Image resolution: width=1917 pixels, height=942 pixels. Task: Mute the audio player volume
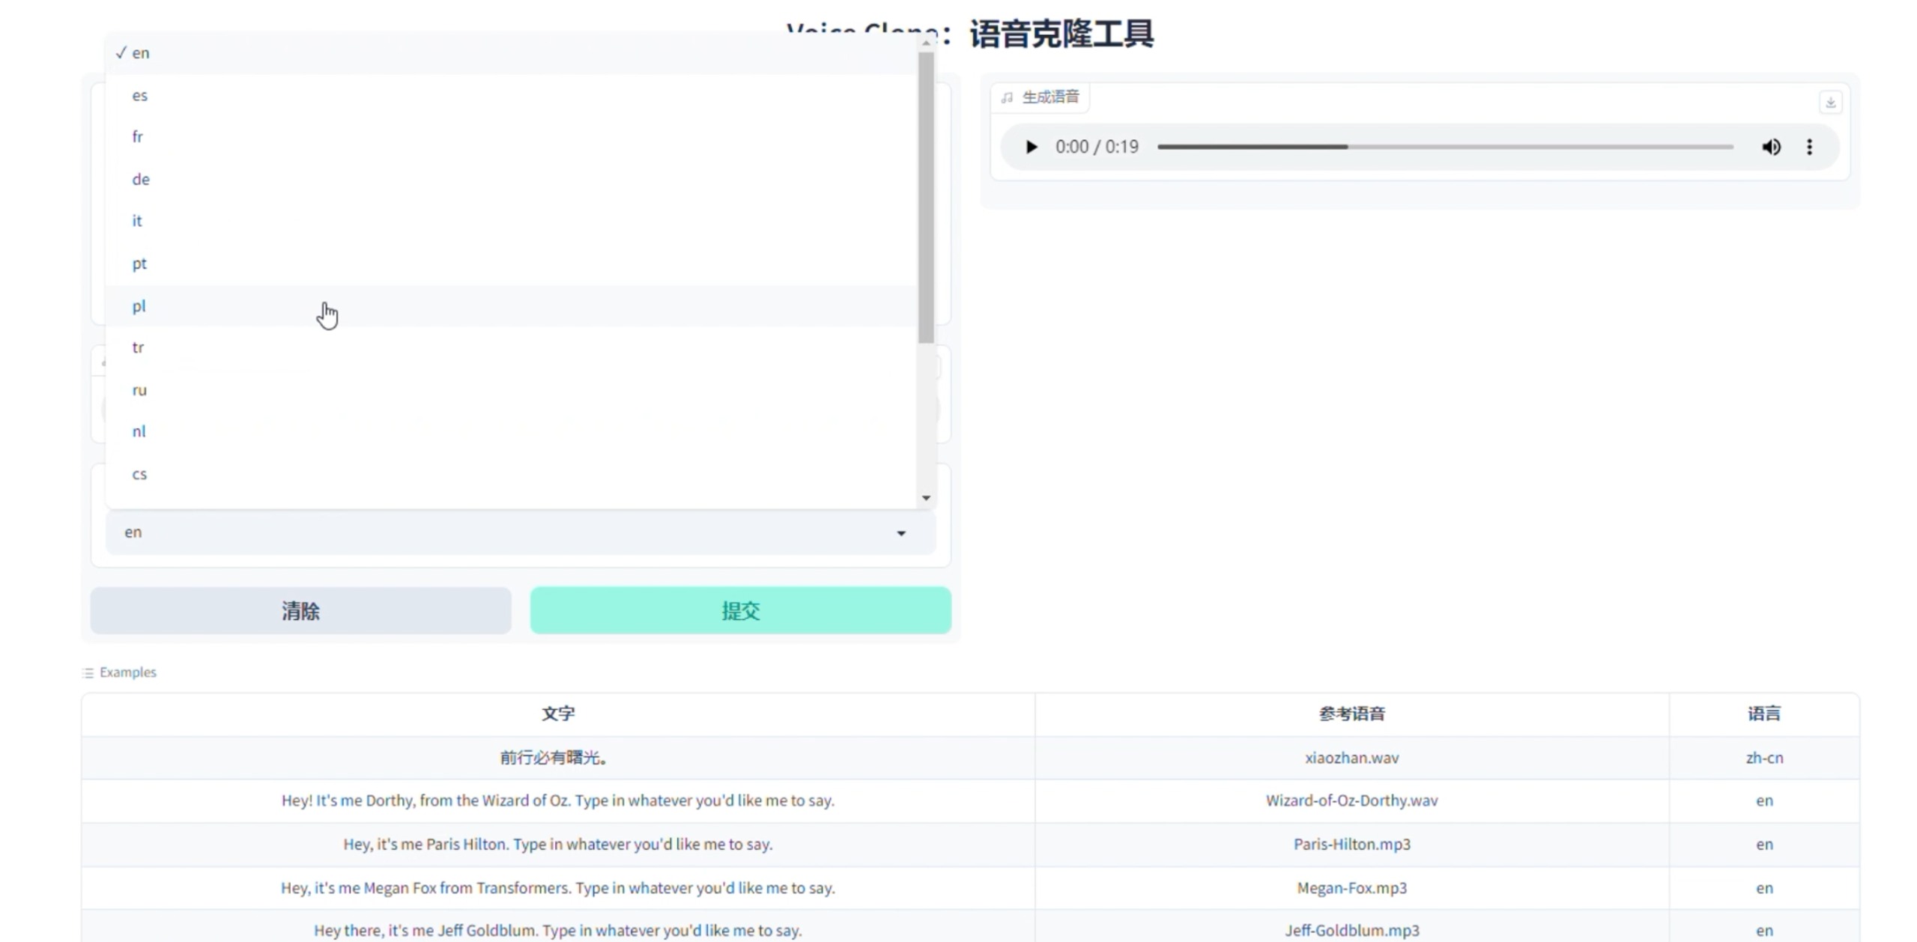1771,147
